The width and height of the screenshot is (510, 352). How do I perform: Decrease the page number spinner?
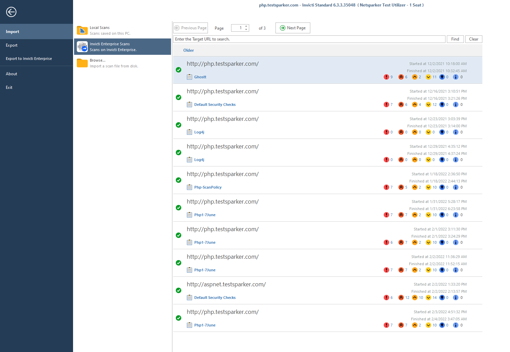pyautogui.click(x=246, y=30)
